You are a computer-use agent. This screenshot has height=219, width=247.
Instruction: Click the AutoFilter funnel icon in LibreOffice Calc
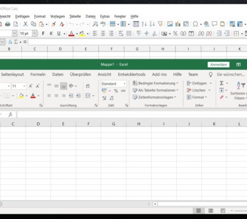[160, 24]
